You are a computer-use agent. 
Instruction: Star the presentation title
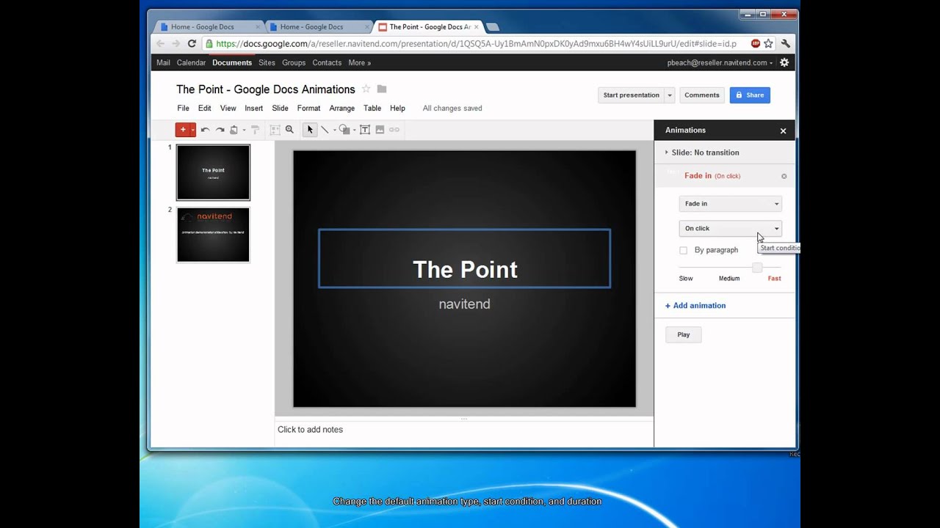coord(366,89)
